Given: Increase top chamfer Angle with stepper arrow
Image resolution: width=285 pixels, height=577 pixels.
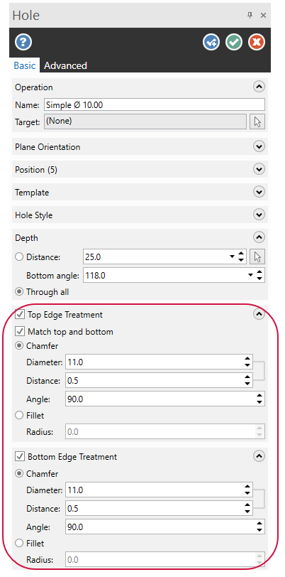Looking at the screenshot, I should click(x=259, y=396).
